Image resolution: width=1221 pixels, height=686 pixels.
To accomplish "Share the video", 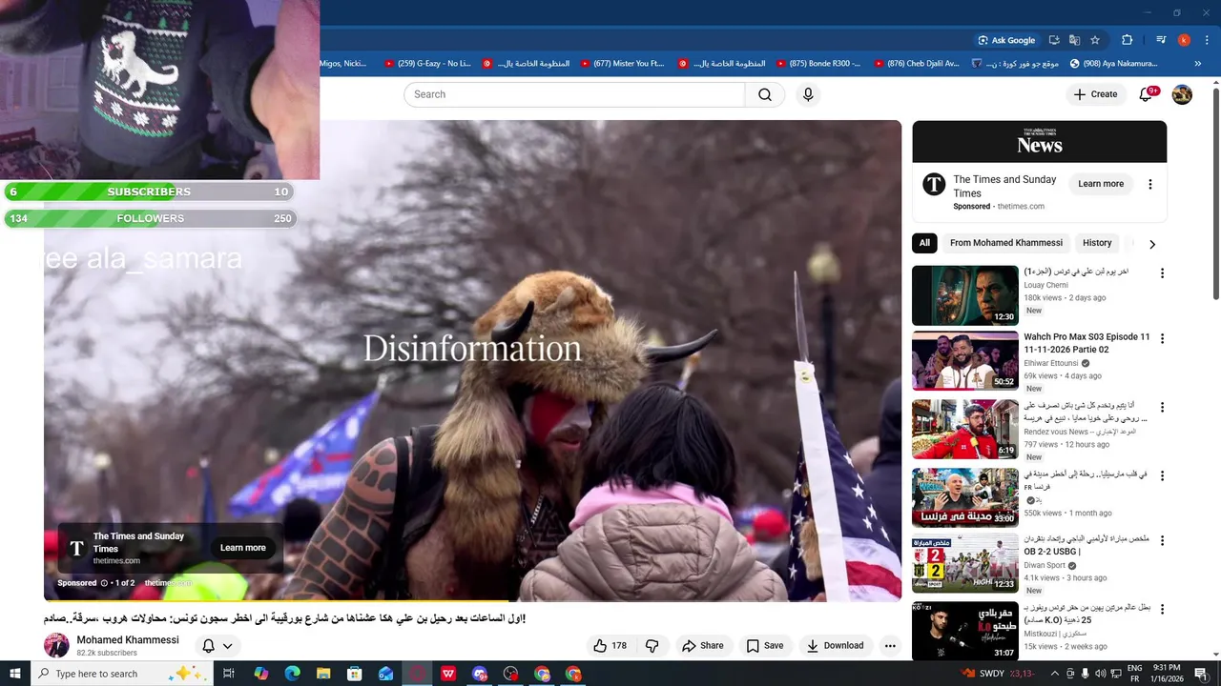I will pos(702,646).
